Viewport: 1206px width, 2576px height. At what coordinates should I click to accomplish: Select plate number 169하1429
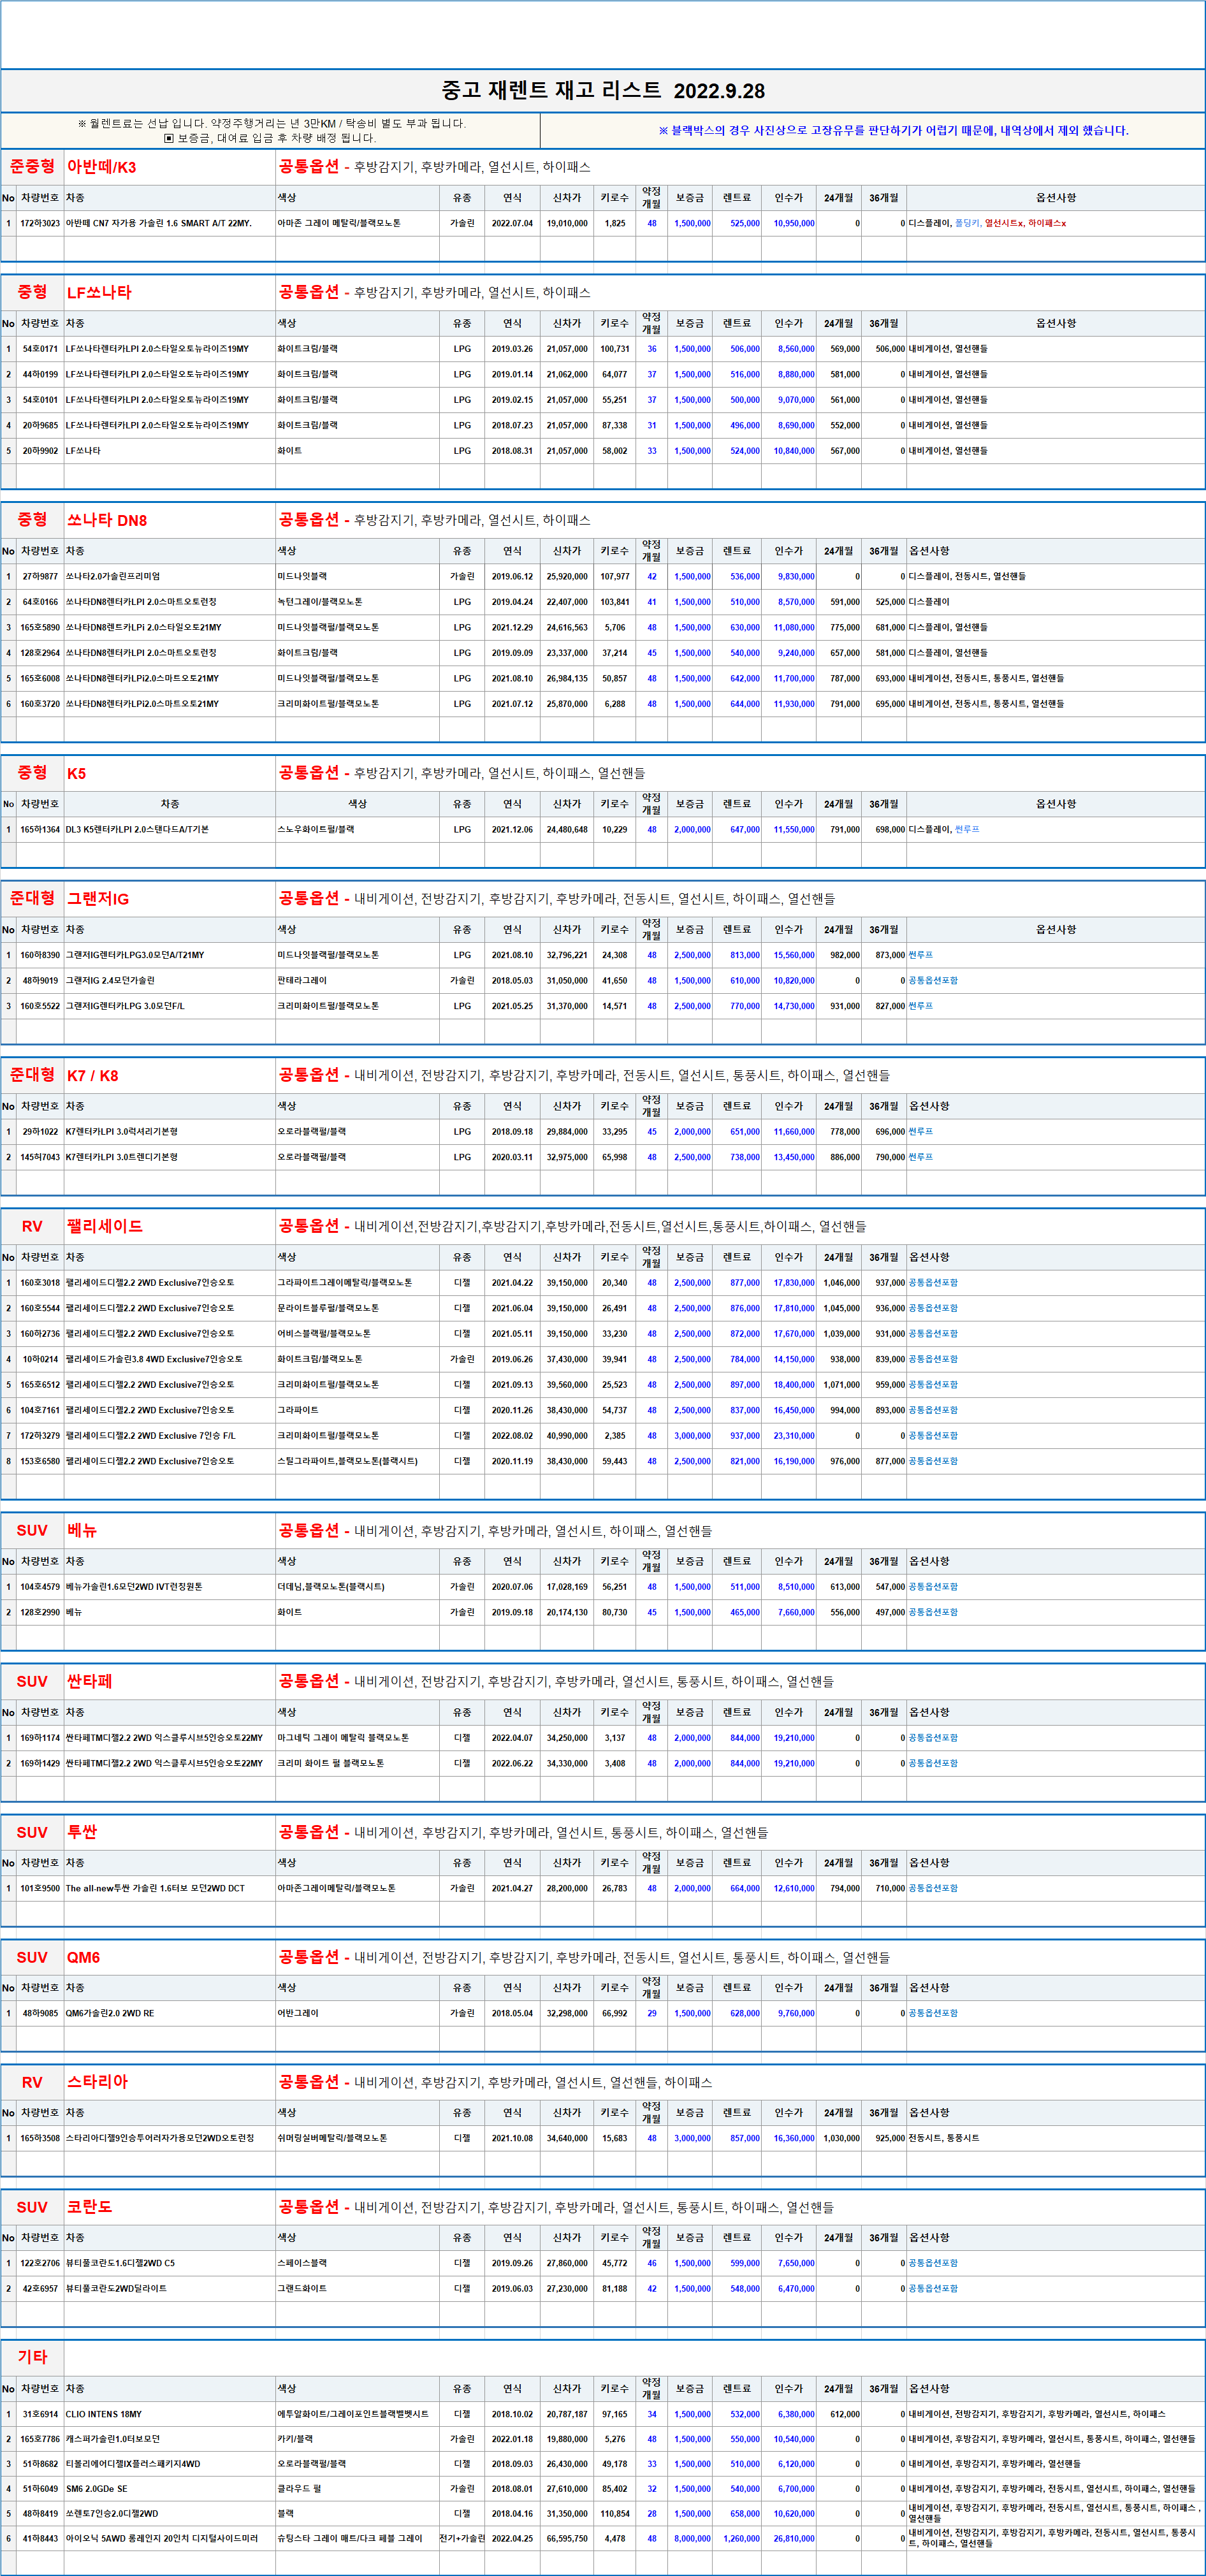click(40, 1764)
